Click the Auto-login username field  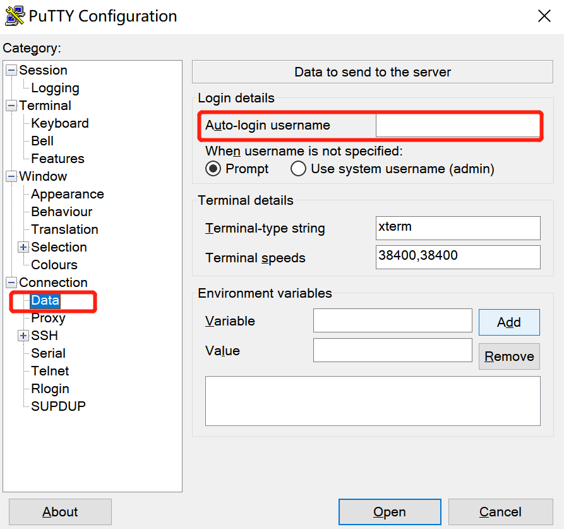(x=457, y=125)
